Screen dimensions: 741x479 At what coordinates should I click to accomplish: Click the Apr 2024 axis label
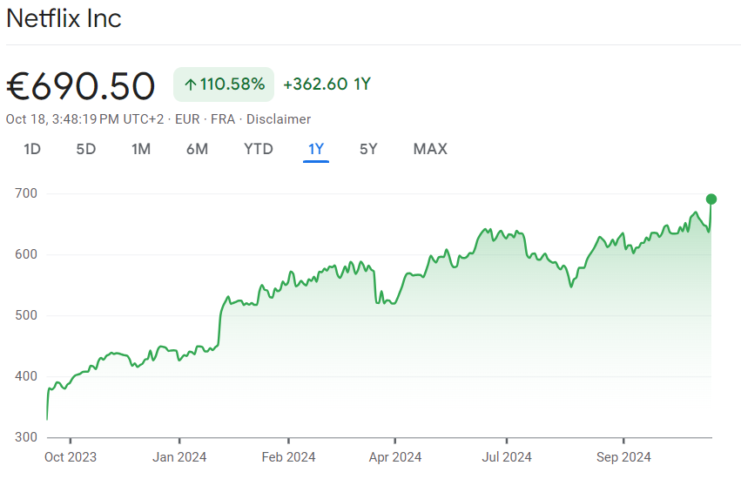tap(395, 457)
